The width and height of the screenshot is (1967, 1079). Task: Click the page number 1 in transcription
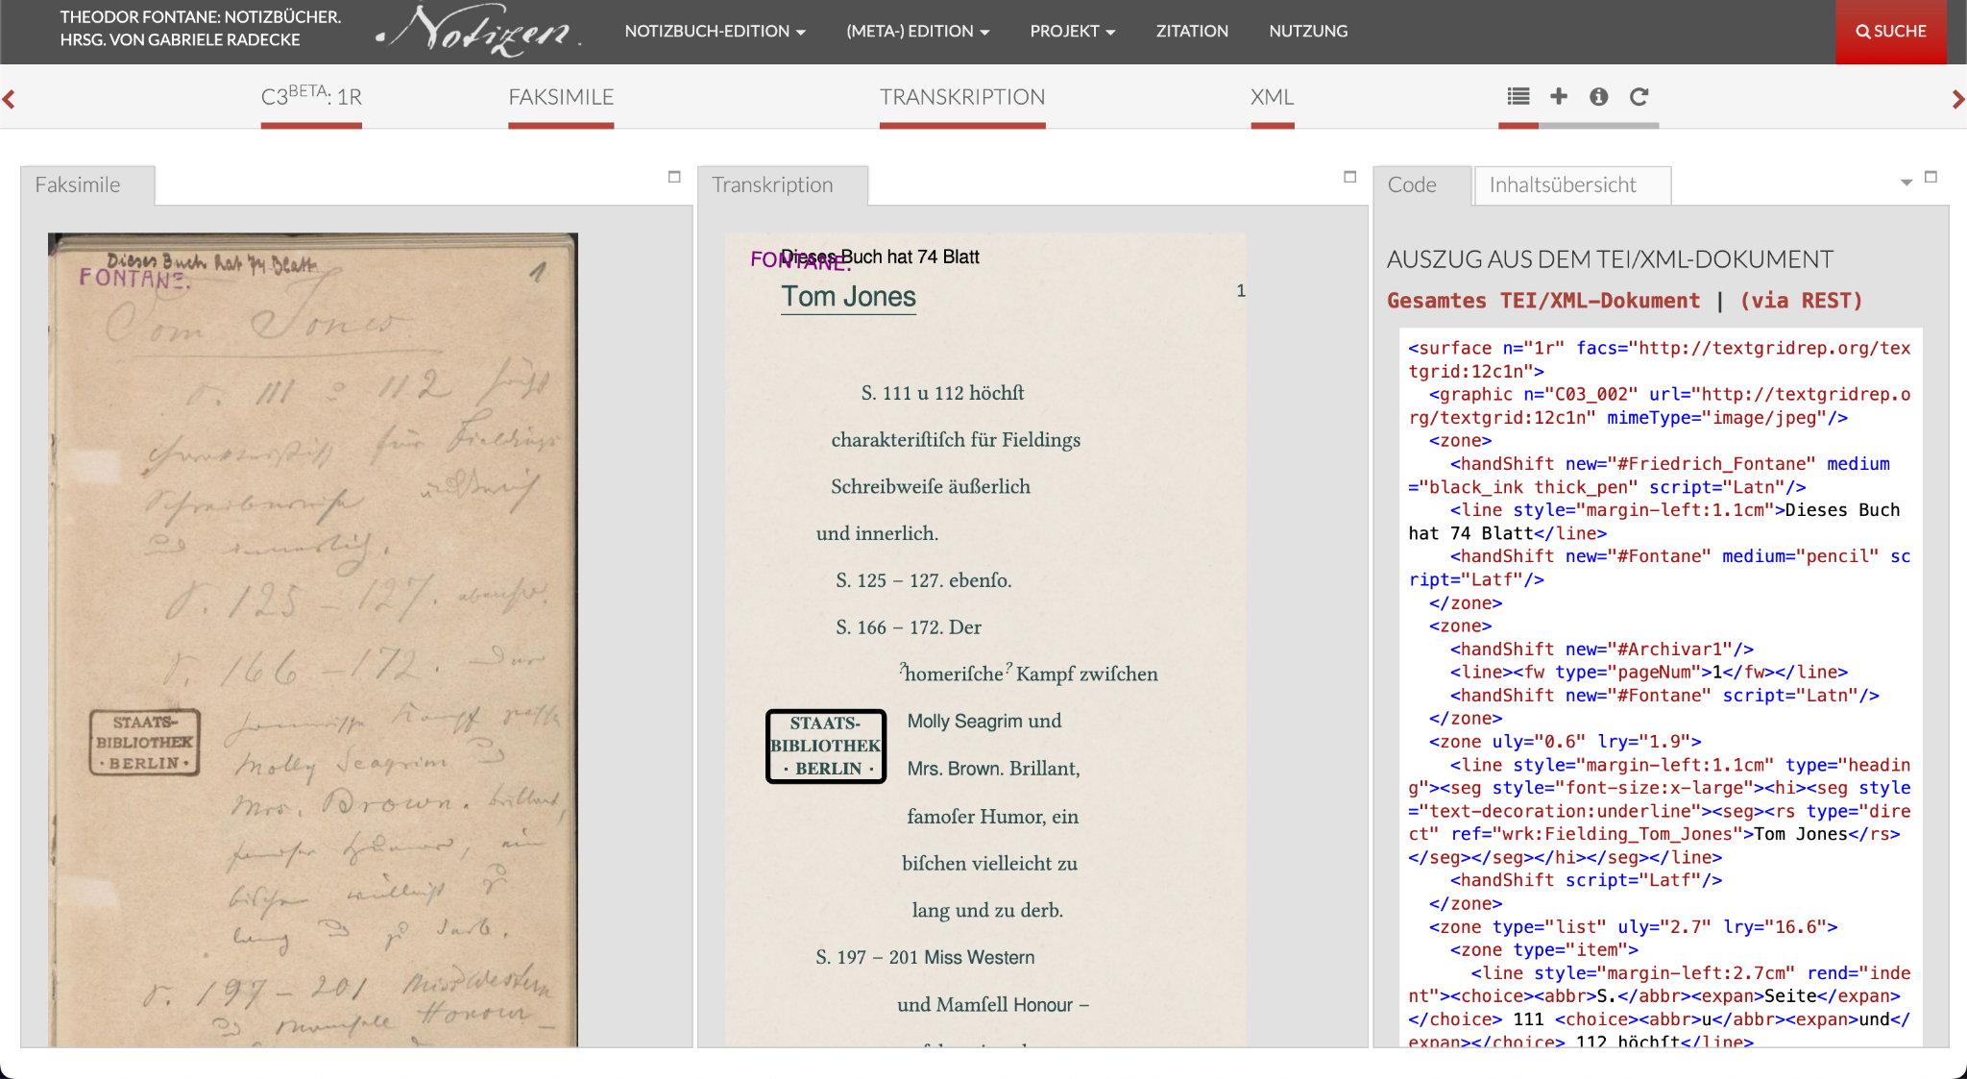(1241, 290)
